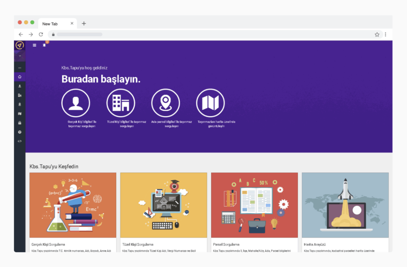The width and height of the screenshot is (407, 267).
Task: Click the Tüzel kişi building circle icon
Action: coord(121,103)
